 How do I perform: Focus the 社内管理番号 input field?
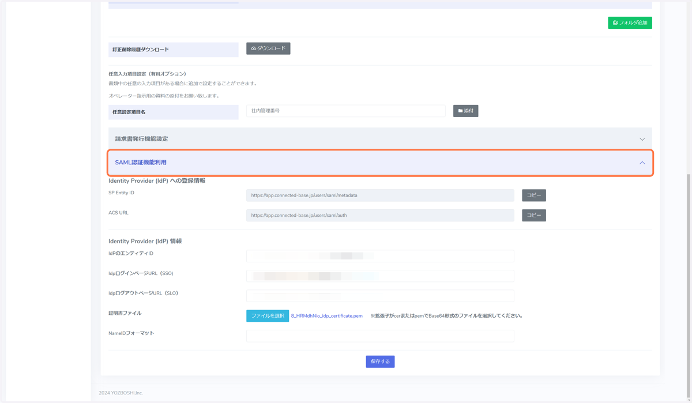pos(345,111)
